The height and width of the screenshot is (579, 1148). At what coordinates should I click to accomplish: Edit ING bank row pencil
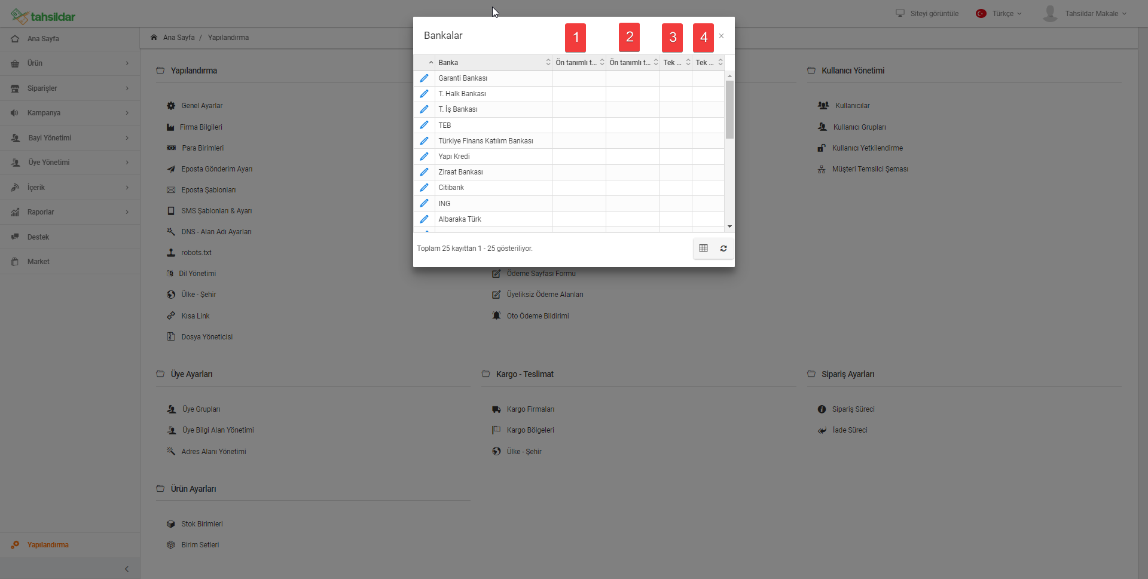(424, 203)
